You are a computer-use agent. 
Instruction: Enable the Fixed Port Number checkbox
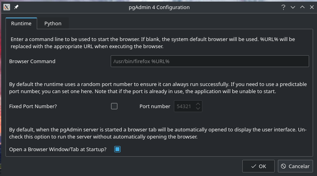[x=114, y=106]
